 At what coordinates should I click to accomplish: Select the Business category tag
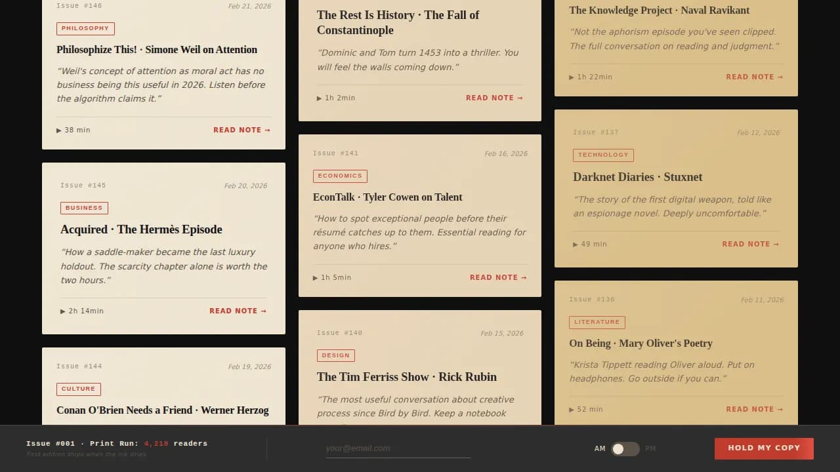[84, 208]
